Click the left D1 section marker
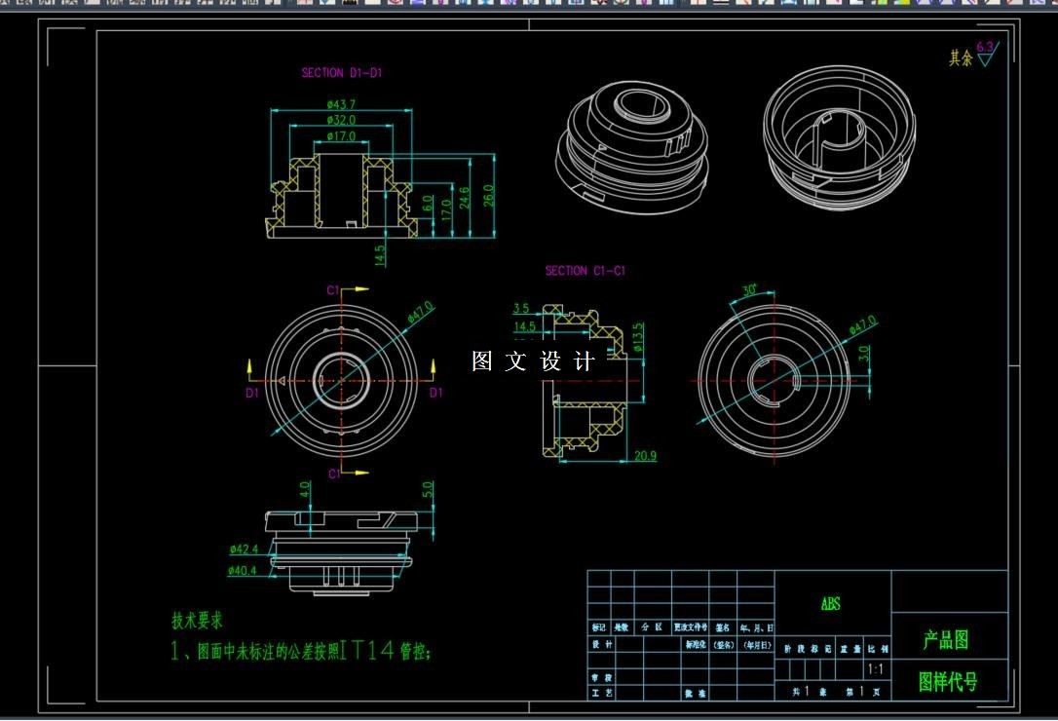This screenshot has width=1058, height=721. point(251,381)
